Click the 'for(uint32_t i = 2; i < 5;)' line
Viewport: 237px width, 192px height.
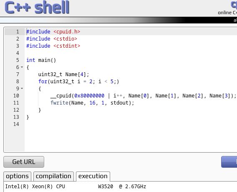tap(78, 82)
